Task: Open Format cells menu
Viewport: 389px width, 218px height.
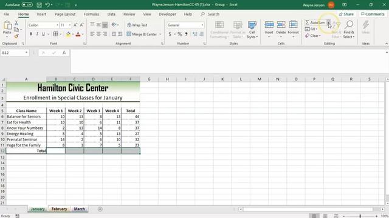Action: tap(293, 30)
